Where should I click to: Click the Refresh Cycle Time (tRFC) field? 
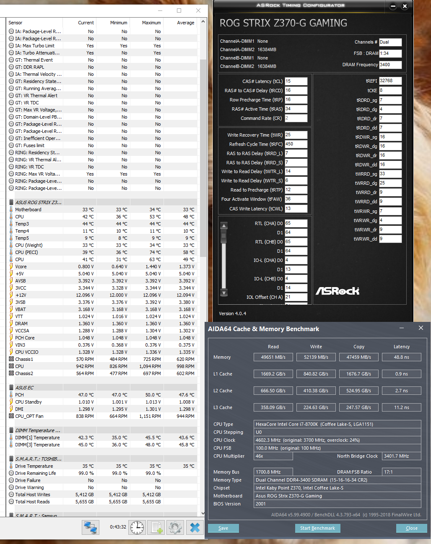[296, 144]
